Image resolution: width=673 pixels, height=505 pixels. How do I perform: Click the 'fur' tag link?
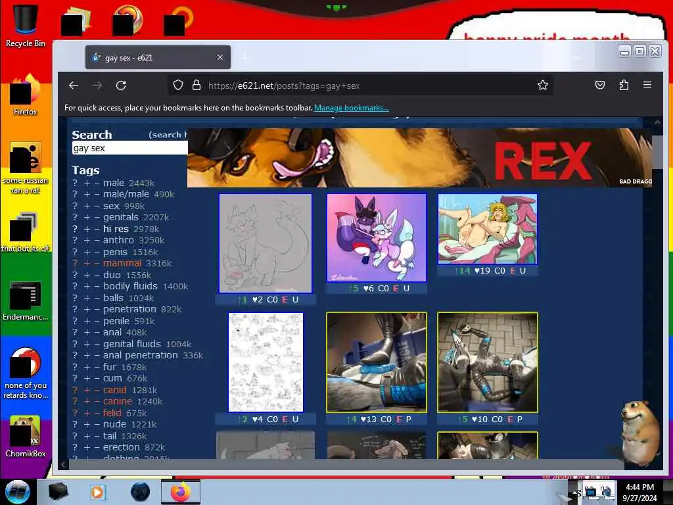pyautogui.click(x=110, y=367)
